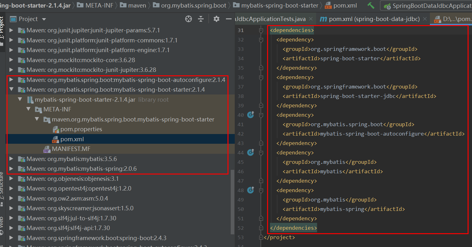Open the Project view dropdown arrow
This screenshot has height=247, width=472.
(x=44, y=19)
